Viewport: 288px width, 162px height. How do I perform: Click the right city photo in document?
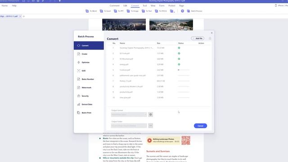[171, 25]
